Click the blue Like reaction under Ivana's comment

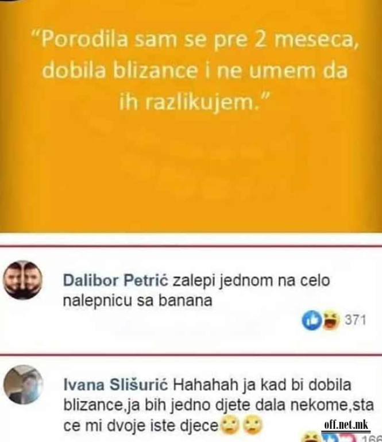pos(330,438)
